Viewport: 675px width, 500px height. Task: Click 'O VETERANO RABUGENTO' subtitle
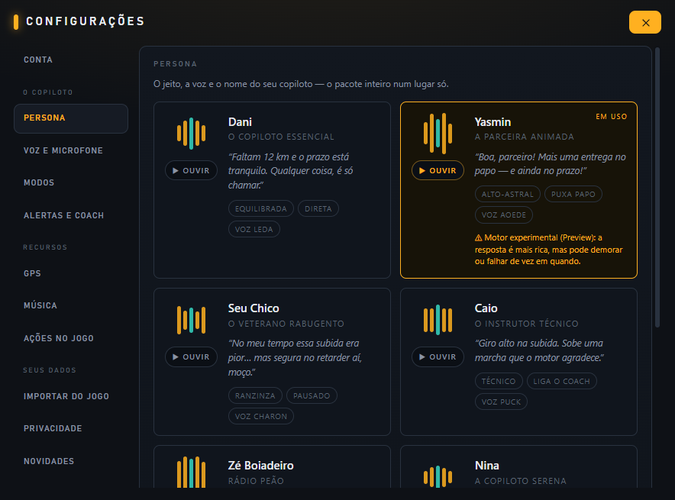click(286, 324)
